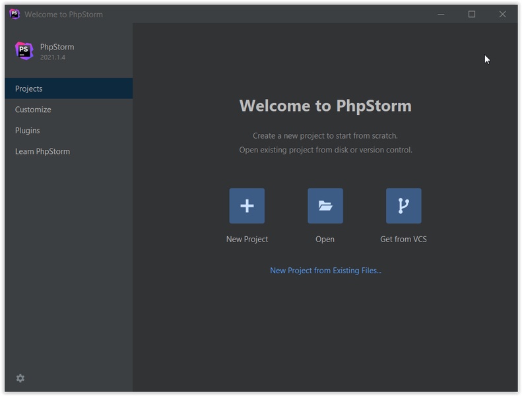Click the "Get from VCS" text label
The width and height of the screenshot is (522, 396).
403,239
